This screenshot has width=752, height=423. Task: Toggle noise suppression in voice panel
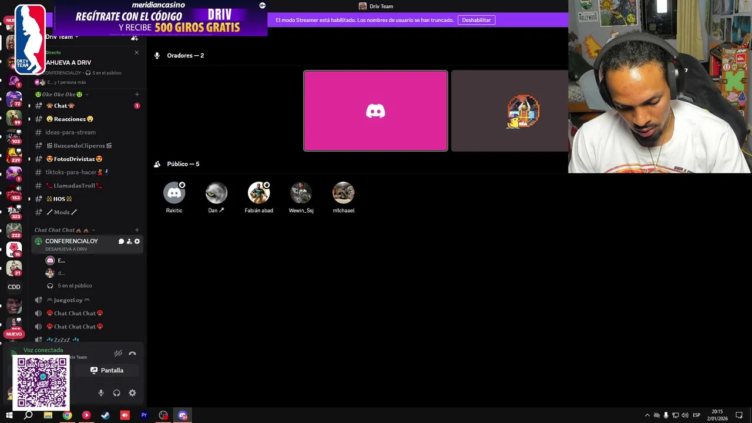(x=118, y=353)
